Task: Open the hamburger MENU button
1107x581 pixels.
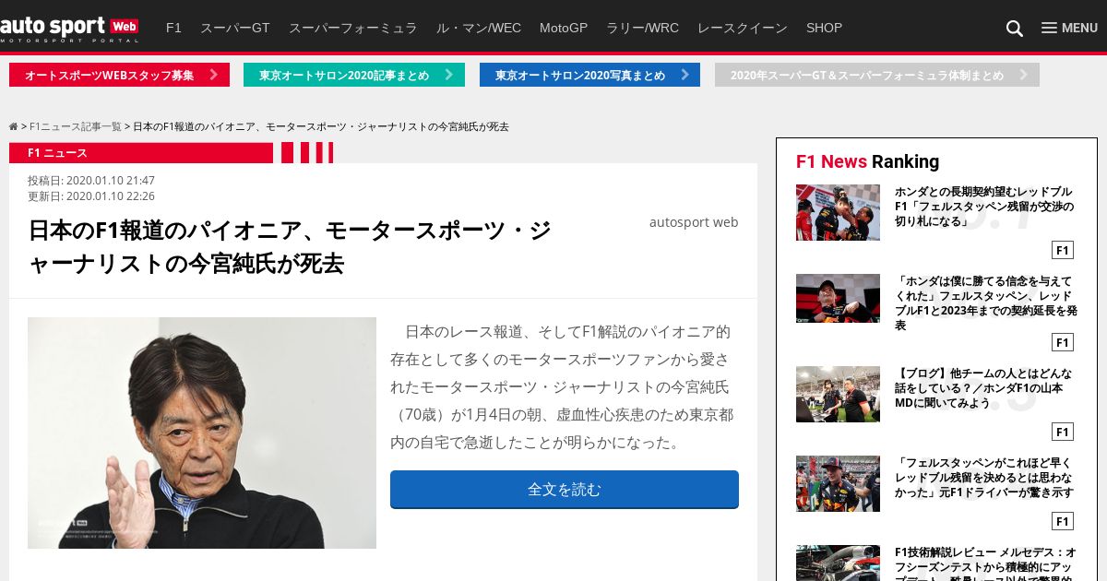Action: coord(1069,28)
